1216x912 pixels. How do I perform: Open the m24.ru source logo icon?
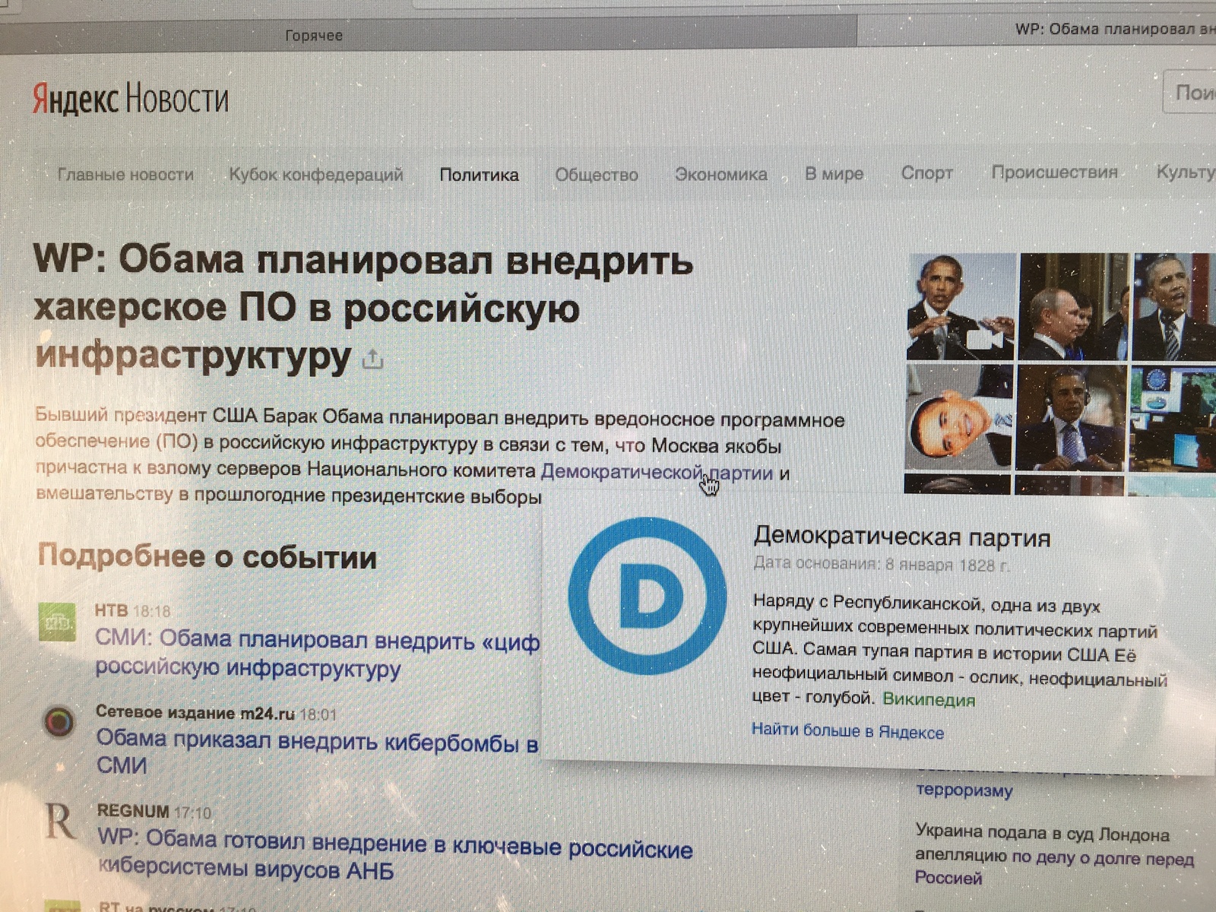(59, 720)
